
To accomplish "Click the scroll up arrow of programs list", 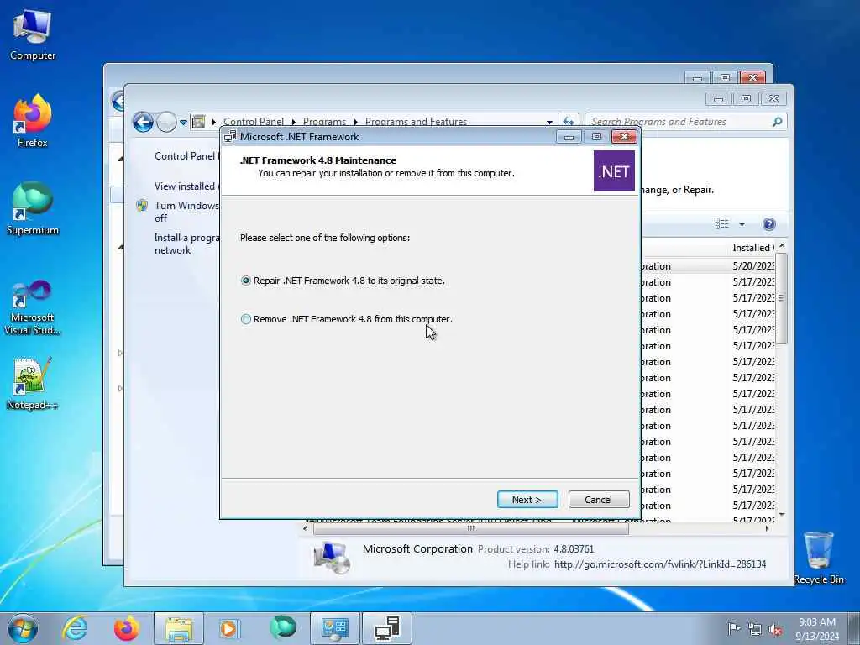I will coord(782,246).
